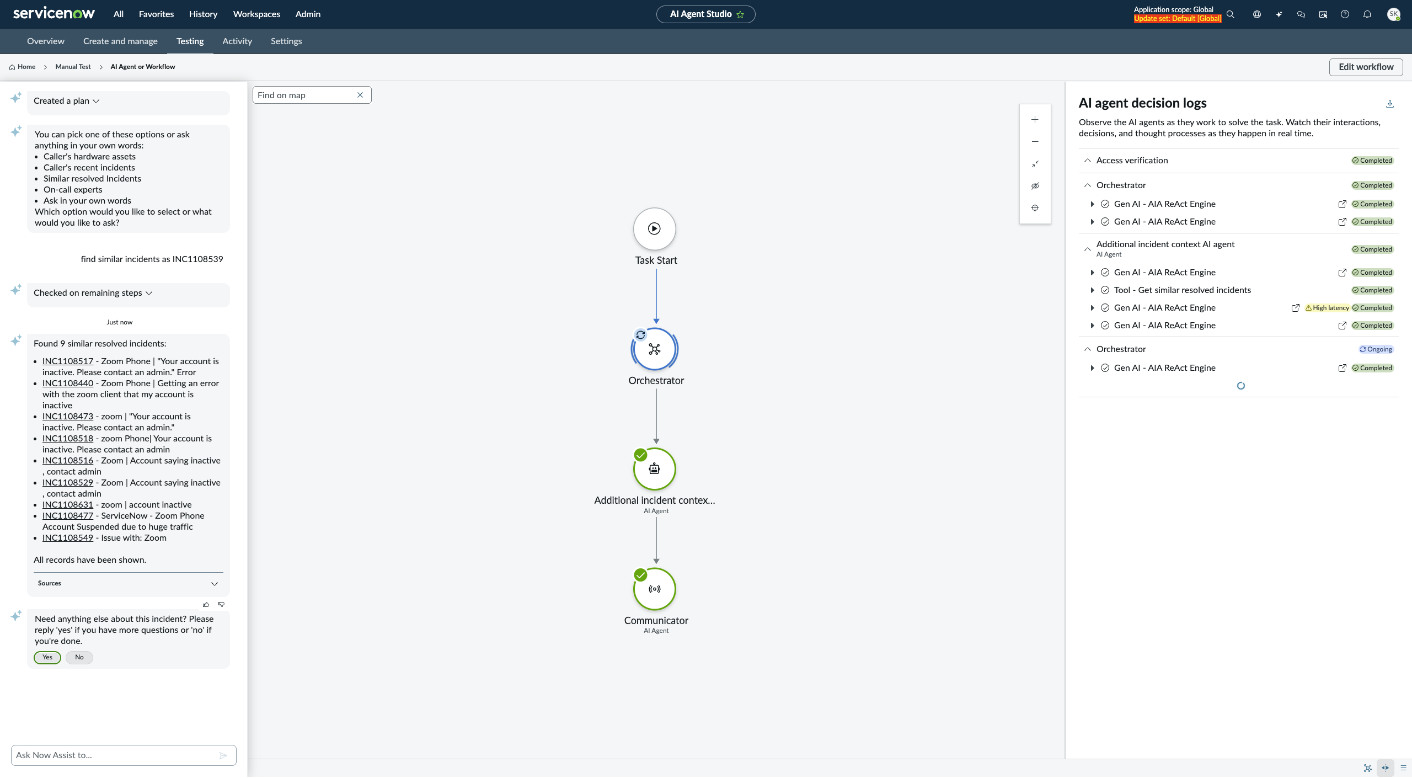Open incident link INC1108549
The width and height of the screenshot is (1412, 778).
click(x=68, y=538)
